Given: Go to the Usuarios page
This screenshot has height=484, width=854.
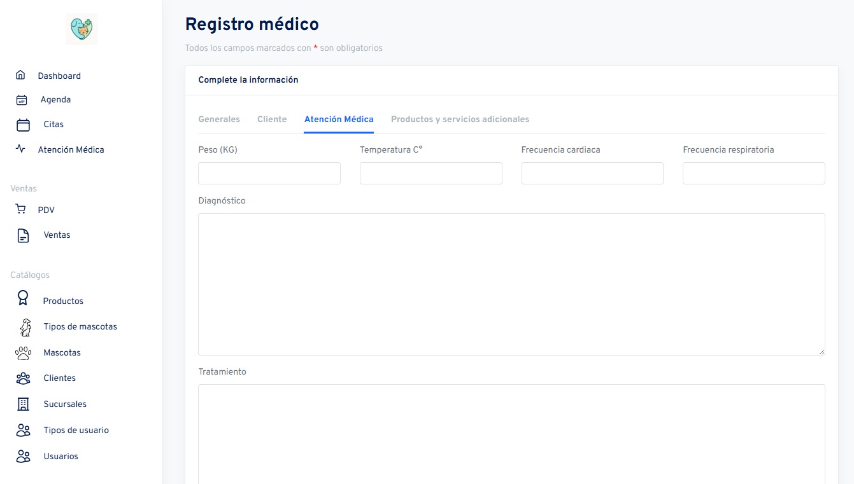Looking at the screenshot, I should click(x=60, y=456).
